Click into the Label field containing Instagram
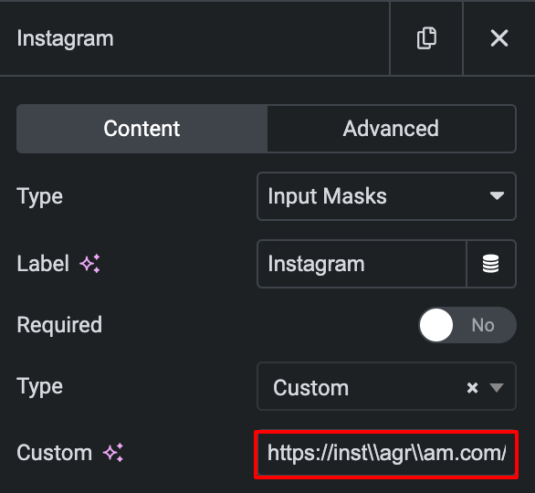The width and height of the screenshot is (535, 493). coord(362,264)
